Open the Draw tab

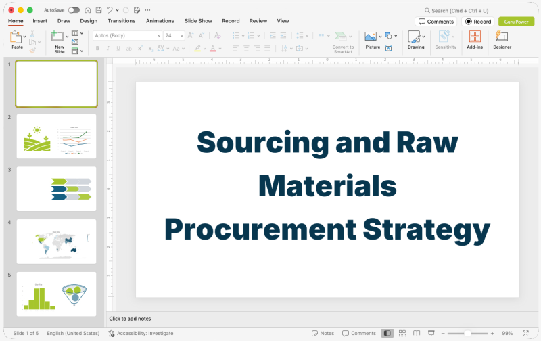(x=64, y=21)
